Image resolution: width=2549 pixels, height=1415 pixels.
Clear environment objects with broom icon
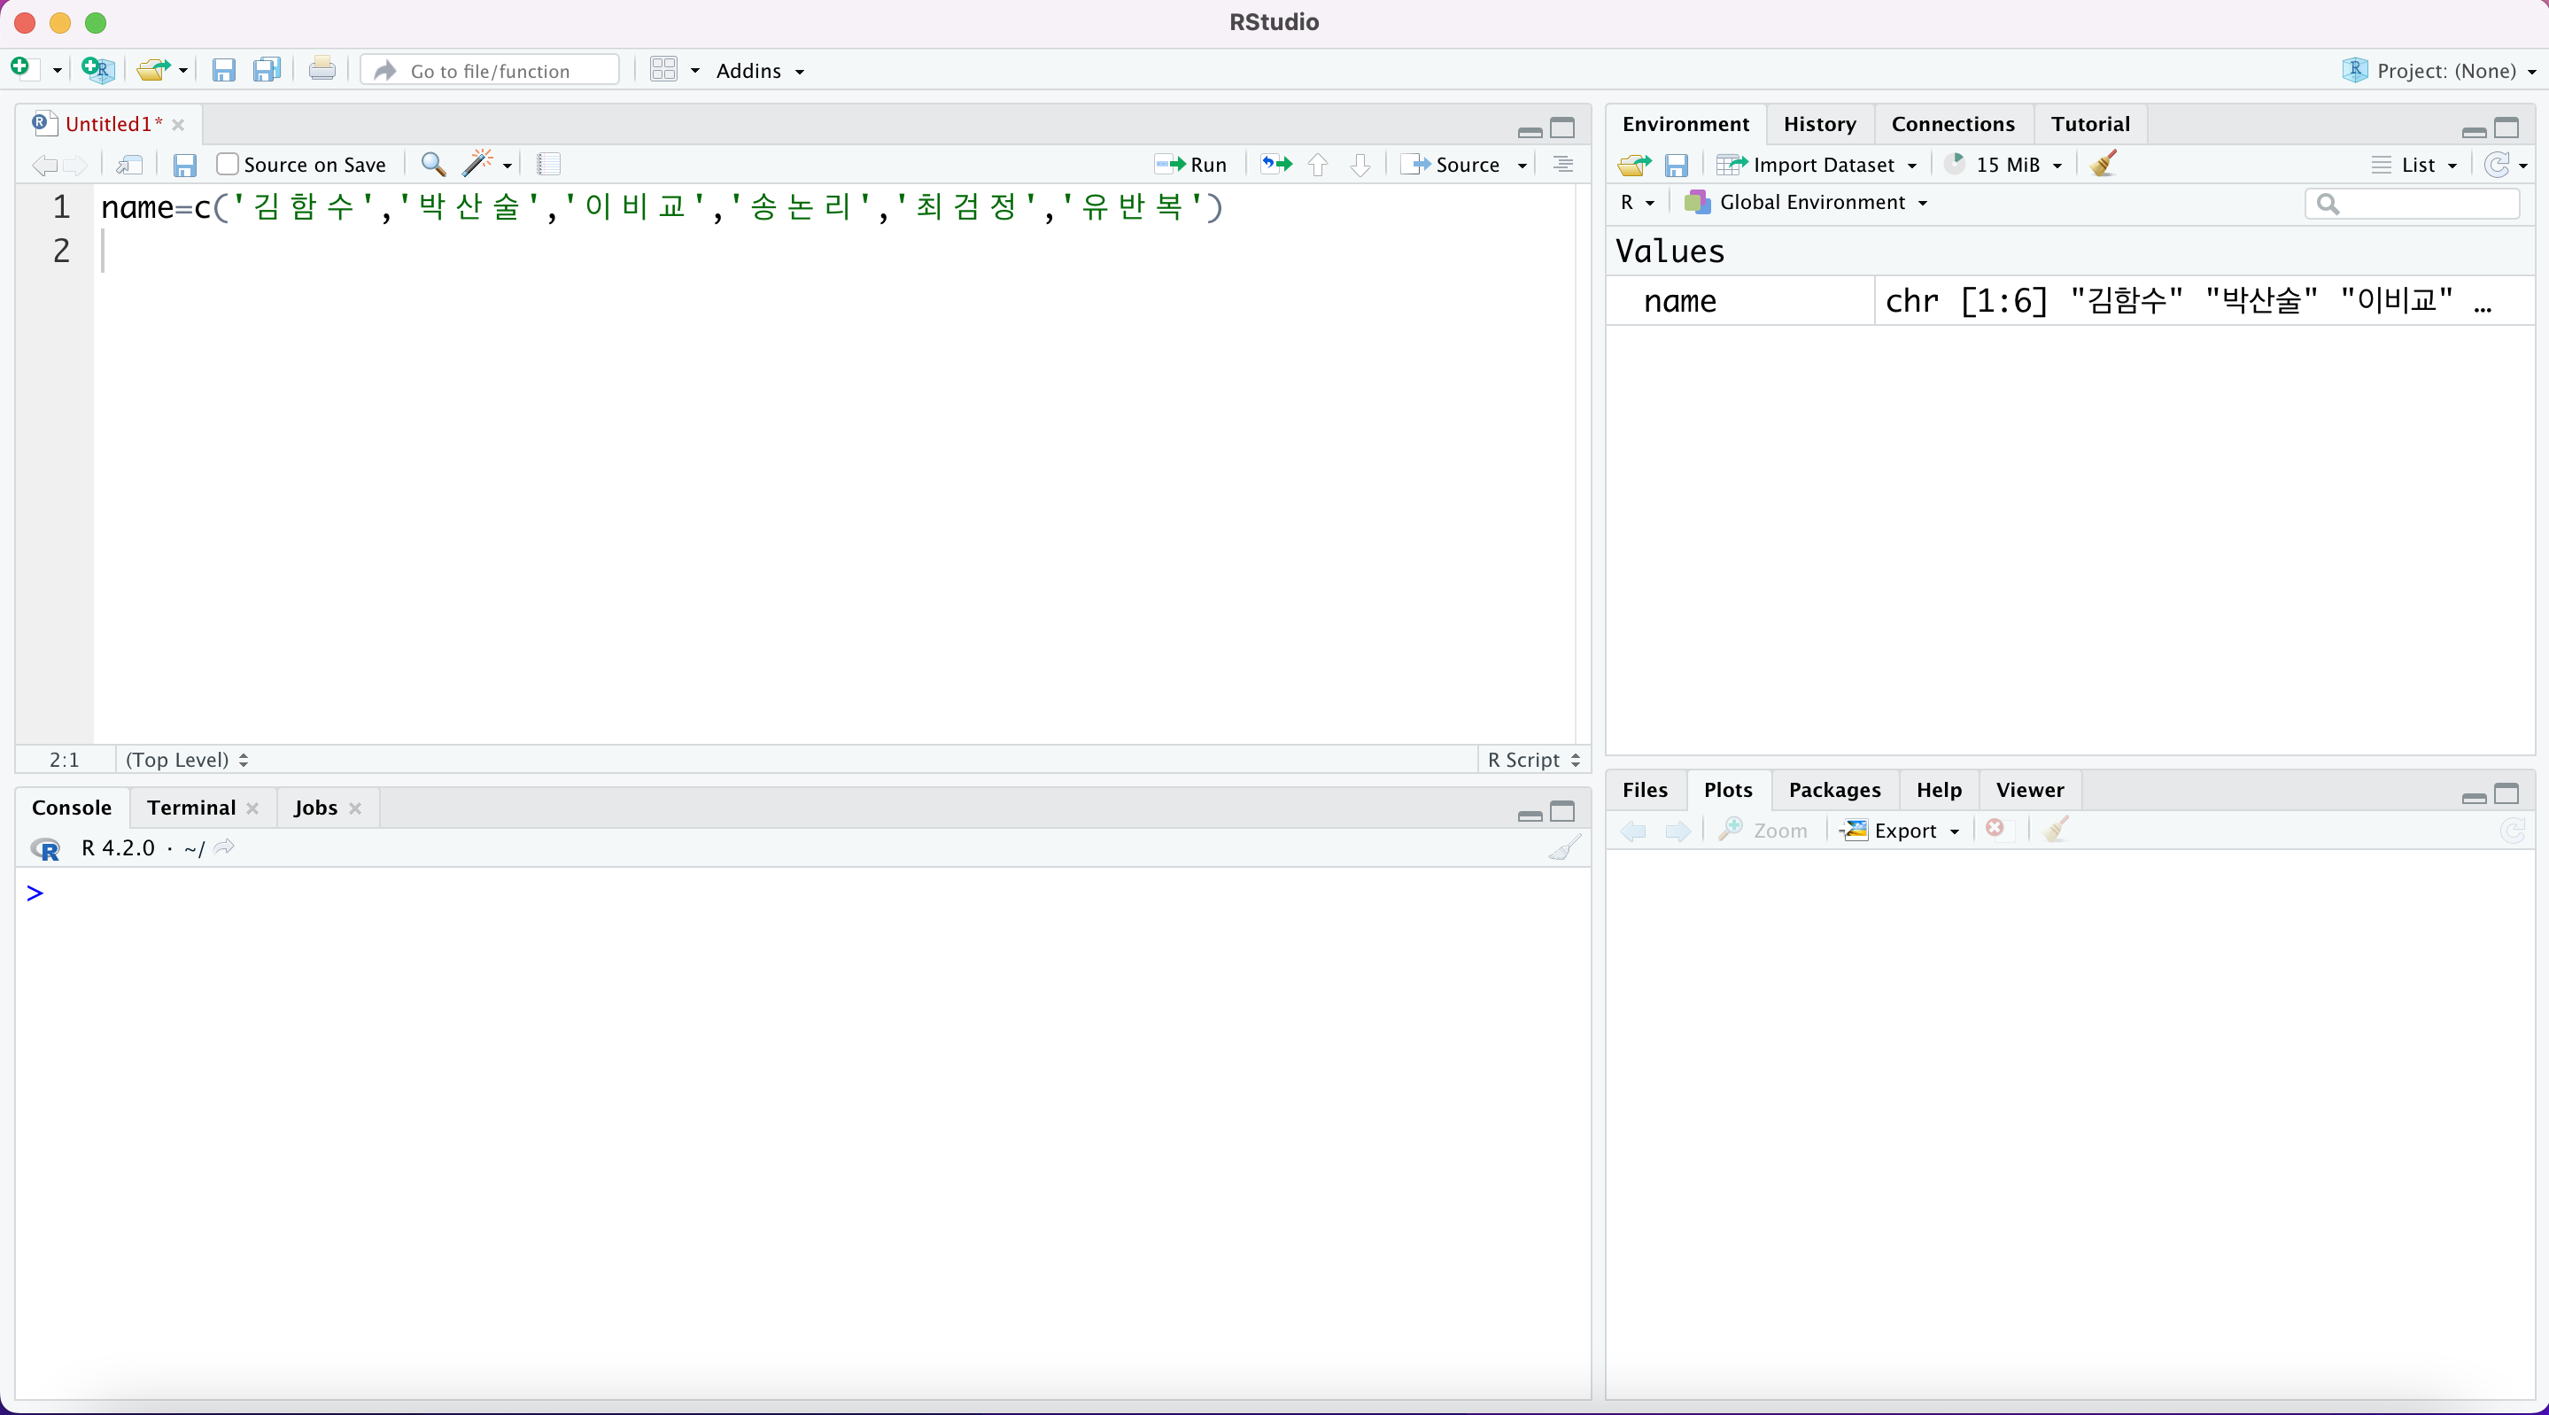click(x=2104, y=165)
